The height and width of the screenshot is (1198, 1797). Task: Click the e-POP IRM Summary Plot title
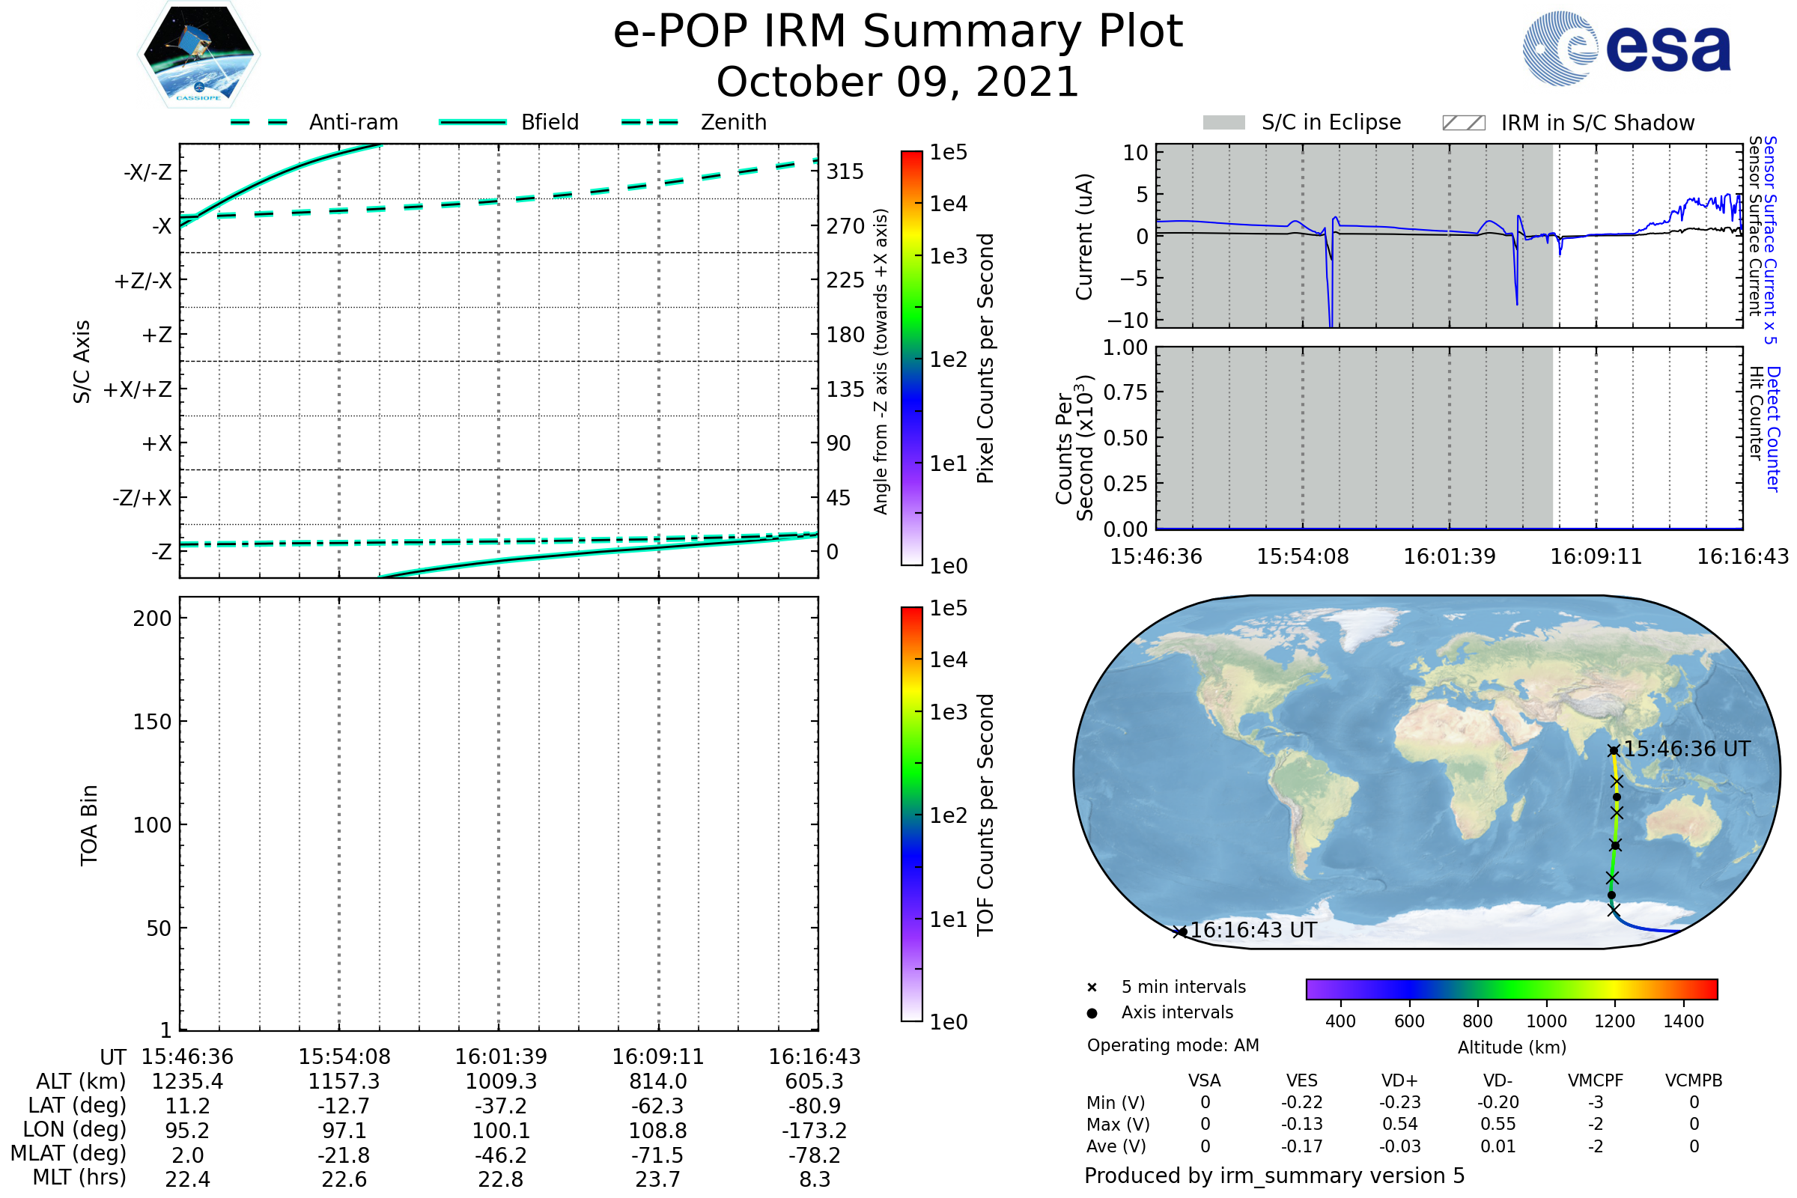pos(898,32)
